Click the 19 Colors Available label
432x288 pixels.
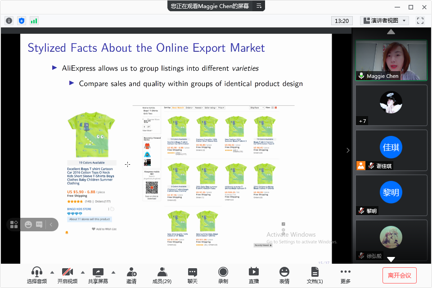[92, 162]
